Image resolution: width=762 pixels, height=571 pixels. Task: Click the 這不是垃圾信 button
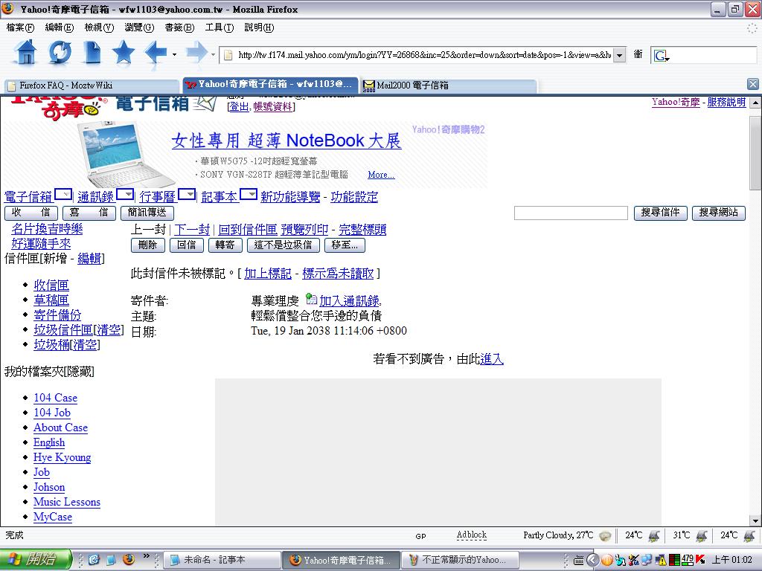click(x=284, y=245)
